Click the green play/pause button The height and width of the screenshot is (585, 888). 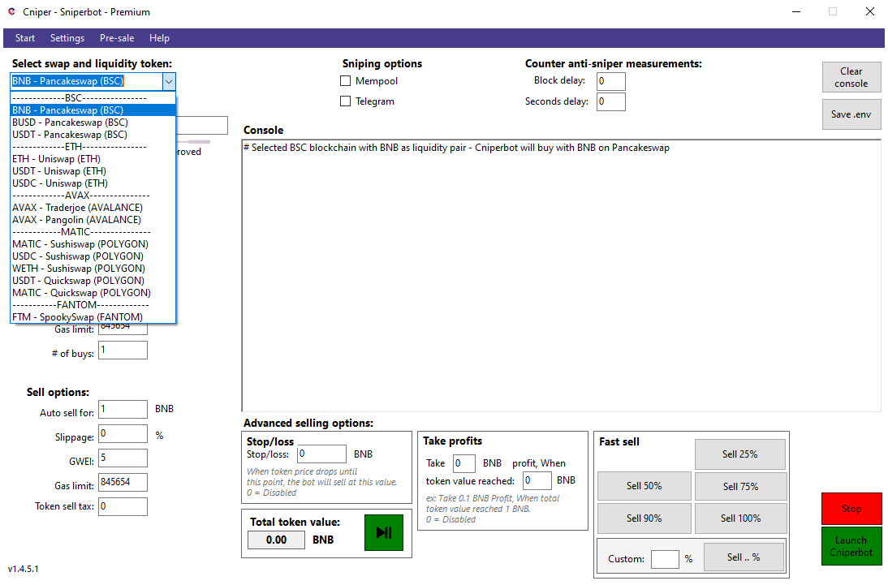pyautogui.click(x=383, y=532)
